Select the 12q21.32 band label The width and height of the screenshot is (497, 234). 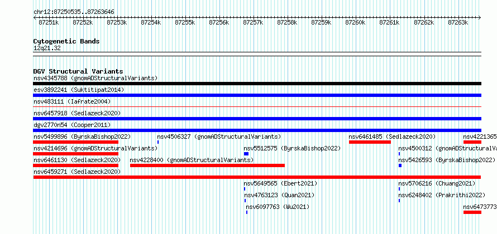[x=47, y=48]
